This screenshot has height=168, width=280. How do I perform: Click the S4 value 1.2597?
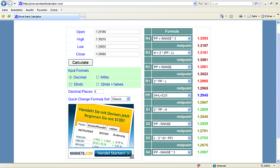pos(202,152)
